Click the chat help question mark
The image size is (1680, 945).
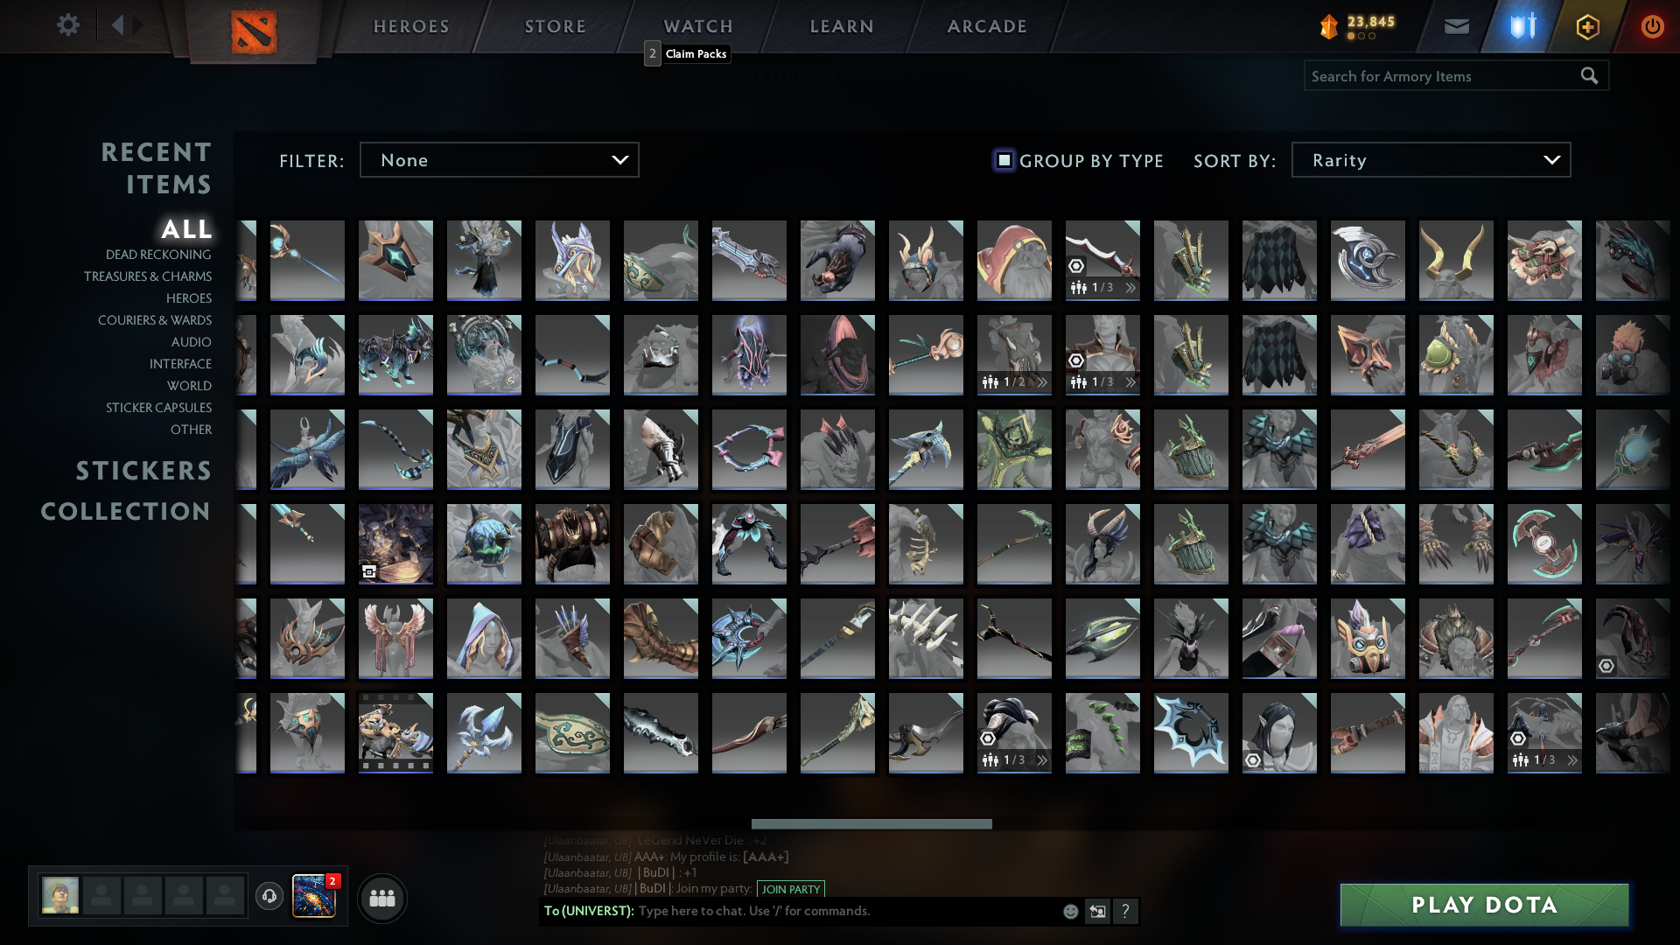pos(1125,911)
